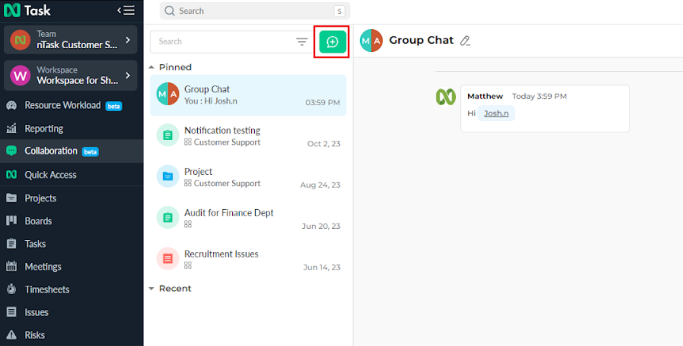Open Projects from the sidebar

pyautogui.click(x=40, y=198)
